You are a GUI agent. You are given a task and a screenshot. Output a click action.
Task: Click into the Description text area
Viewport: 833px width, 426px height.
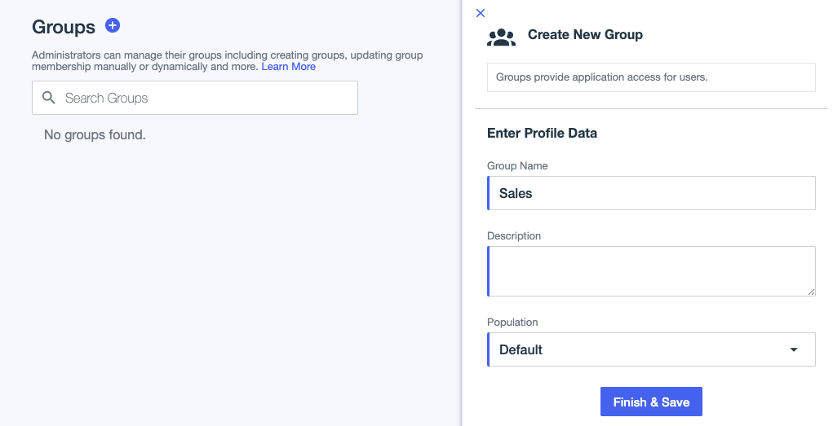[x=651, y=271]
